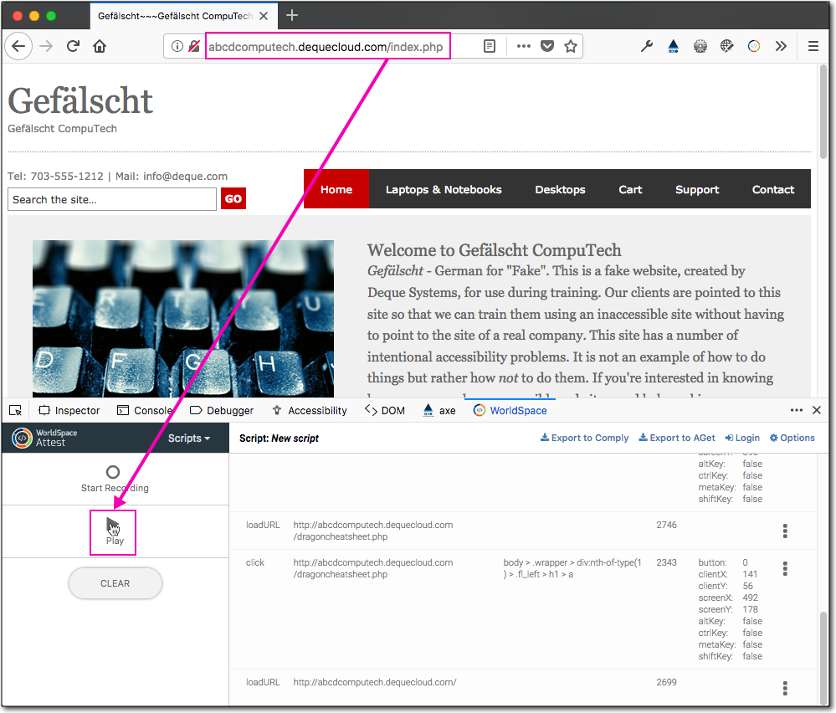The width and height of the screenshot is (836, 713).
Task: Activate the devtools element picker icon
Action: click(15, 410)
